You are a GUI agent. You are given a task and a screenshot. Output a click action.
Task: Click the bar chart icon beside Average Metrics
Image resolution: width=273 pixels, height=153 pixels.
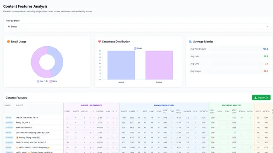[x=191, y=42]
